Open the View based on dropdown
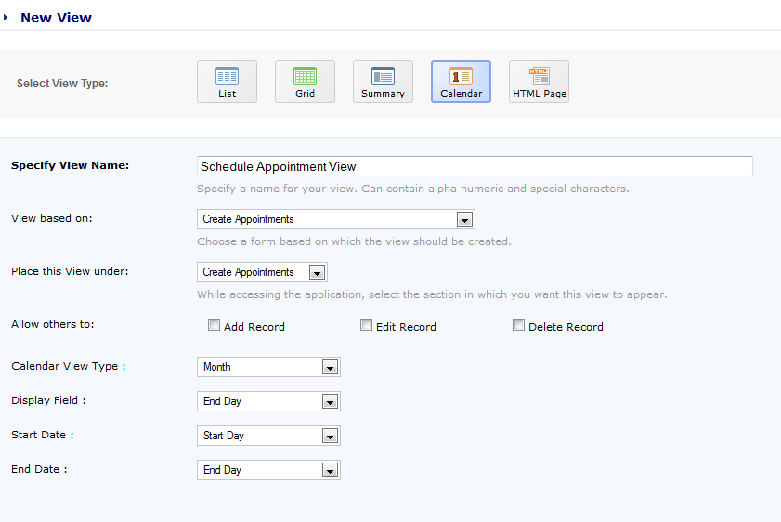781x522 pixels. [x=465, y=220]
